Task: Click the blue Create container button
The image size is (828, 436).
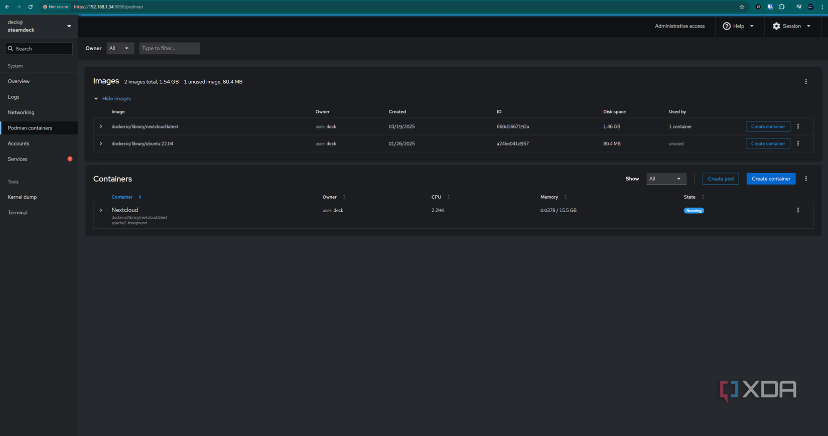Action: (x=771, y=179)
